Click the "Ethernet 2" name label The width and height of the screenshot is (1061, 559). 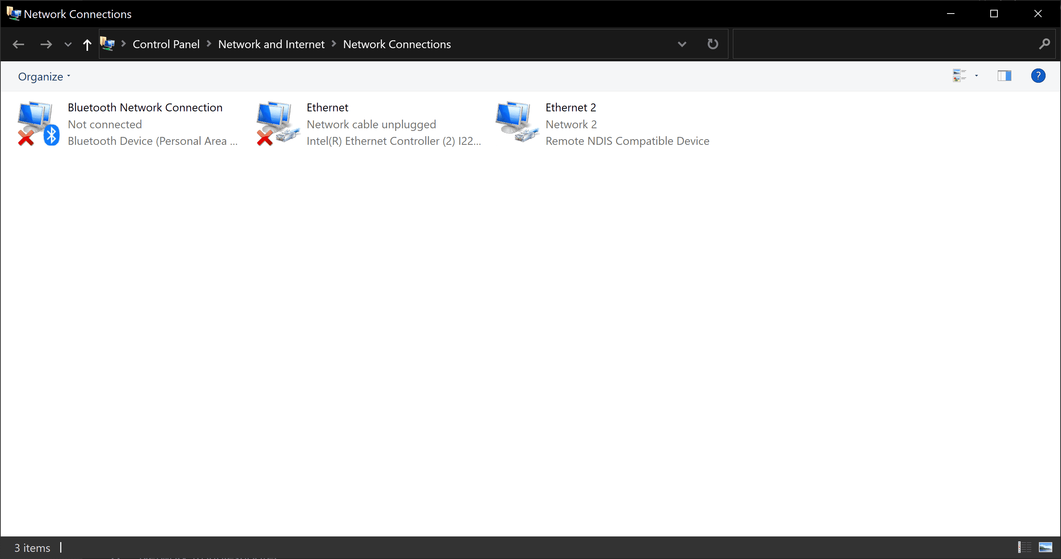pyautogui.click(x=570, y=108)
